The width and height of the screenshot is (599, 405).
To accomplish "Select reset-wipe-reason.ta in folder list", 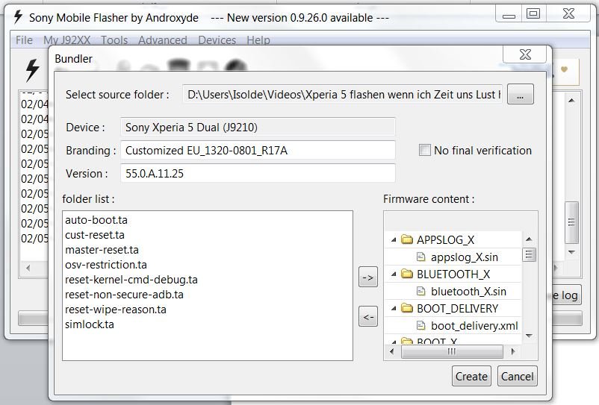I will click(116, 310).
